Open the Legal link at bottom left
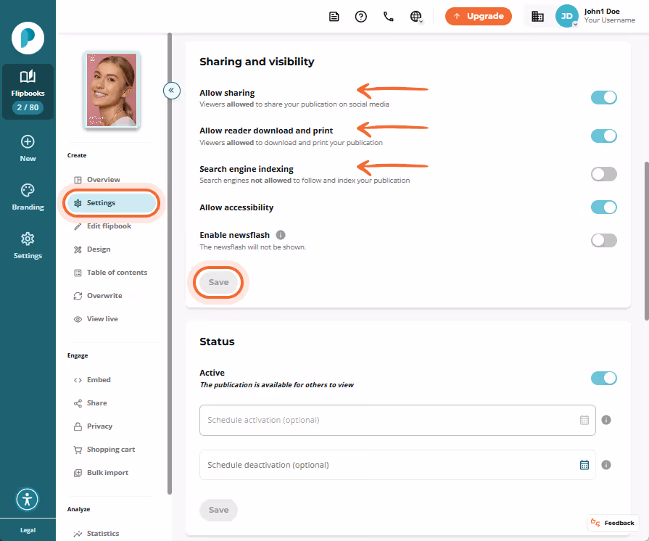This screenshot has height=541, width=649. [x=28, y=530]
